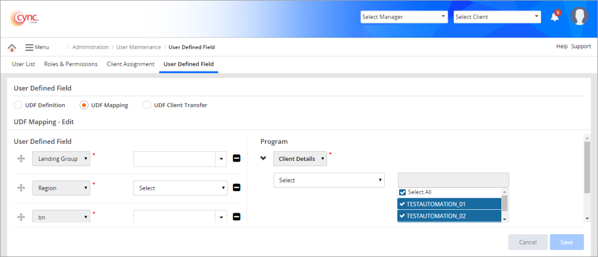This screenshot has height=257, width=598.
Task: Open the hamburger Menu
Action: click(37, 47)
